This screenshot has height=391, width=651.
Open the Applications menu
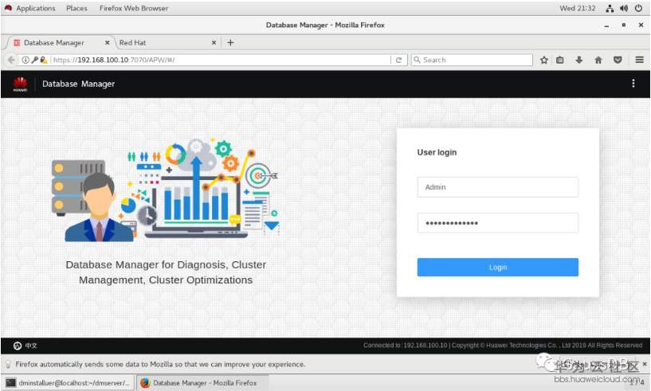point(35,8)
